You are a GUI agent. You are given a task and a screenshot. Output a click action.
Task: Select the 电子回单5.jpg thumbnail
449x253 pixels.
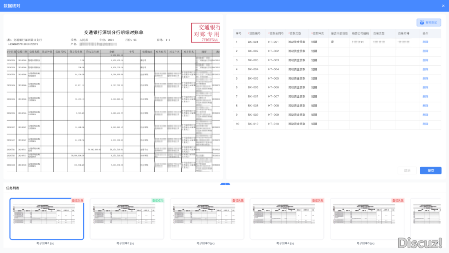coord(368,219)
